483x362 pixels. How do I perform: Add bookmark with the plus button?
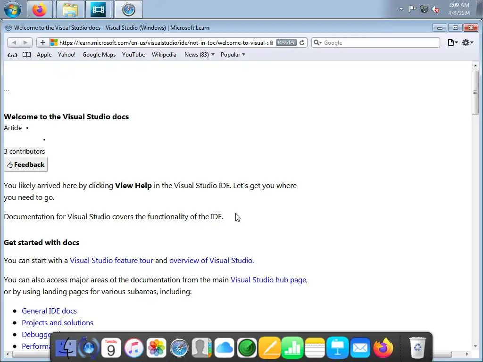click(x=43, y=42)
